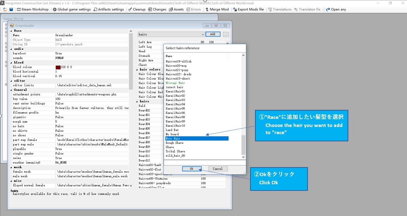Click Export Mods file
This screenshot has height=216, width=407.
click(x=248, y=9)
